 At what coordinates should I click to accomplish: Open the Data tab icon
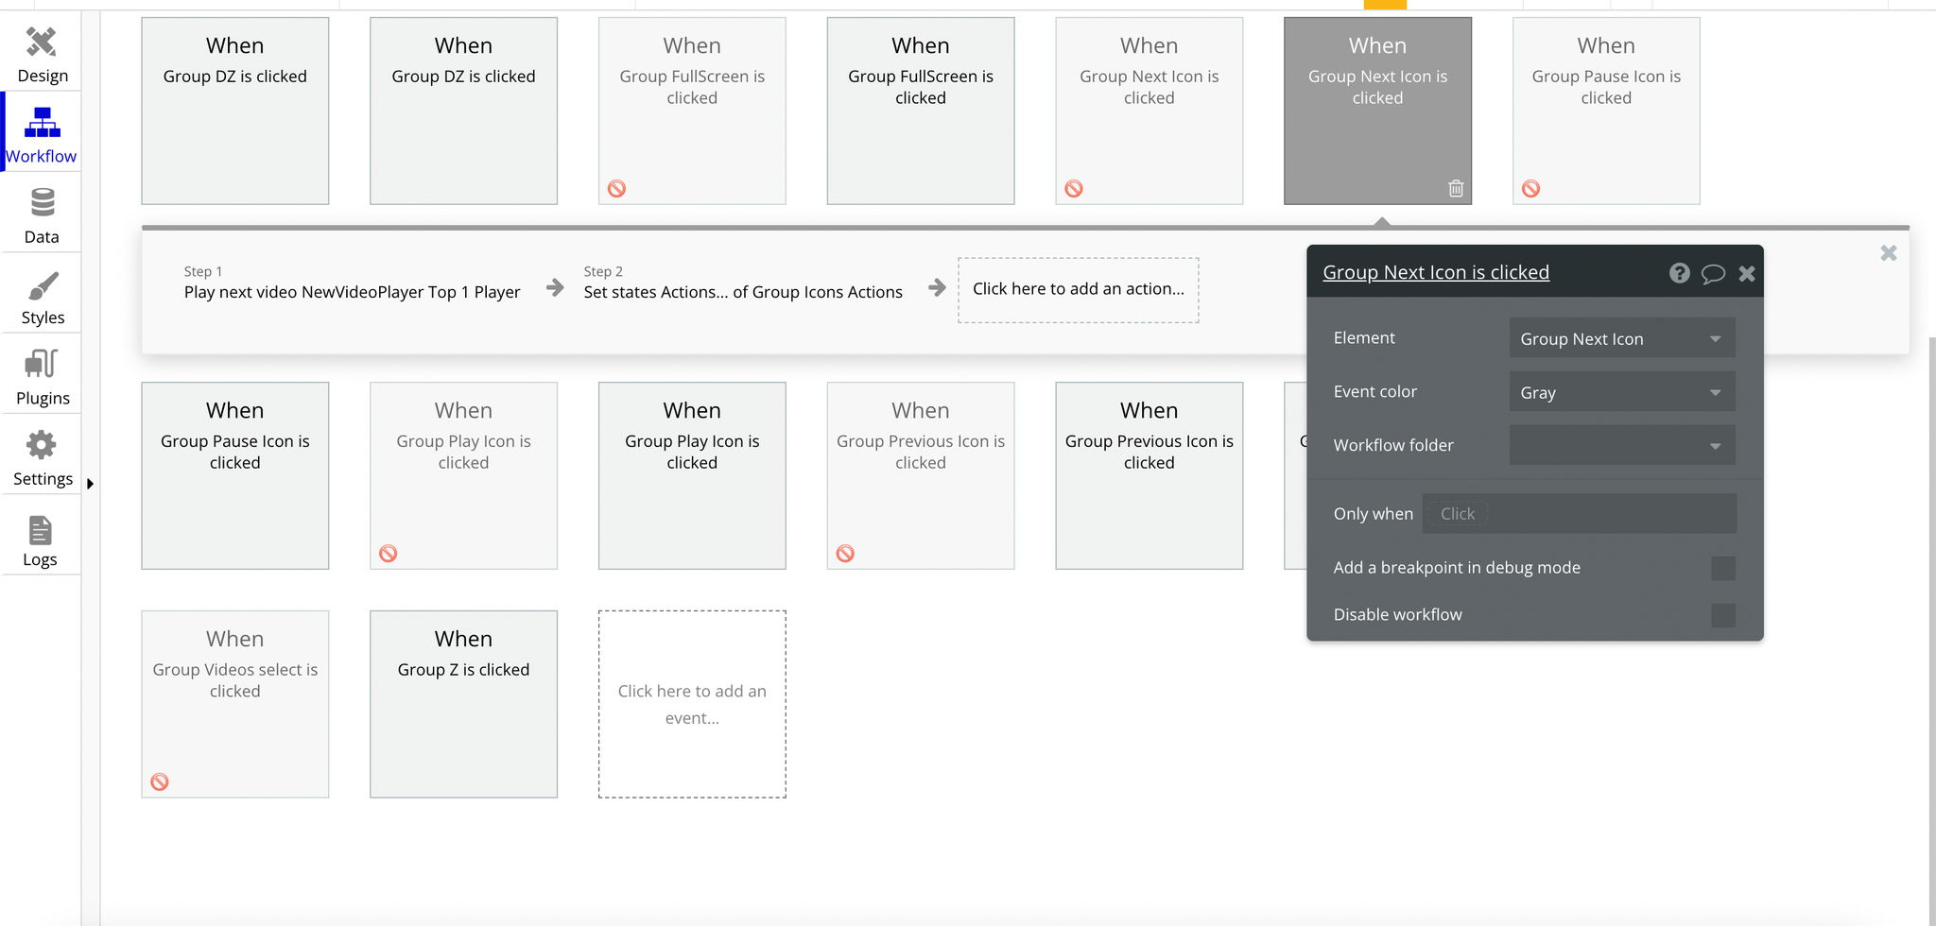[42, 203]
